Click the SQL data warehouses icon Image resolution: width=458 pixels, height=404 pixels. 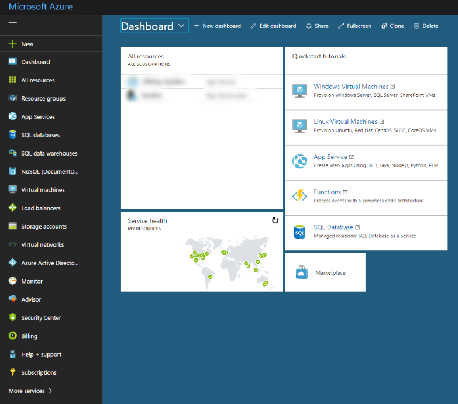pos(12,153)
